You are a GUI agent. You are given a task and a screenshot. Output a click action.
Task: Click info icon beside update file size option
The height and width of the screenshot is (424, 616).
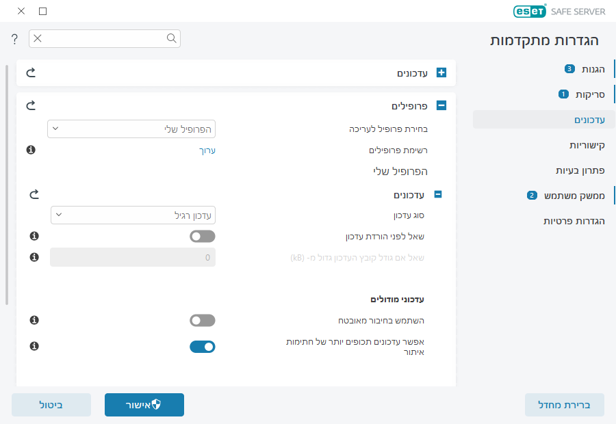pos(34,257)
